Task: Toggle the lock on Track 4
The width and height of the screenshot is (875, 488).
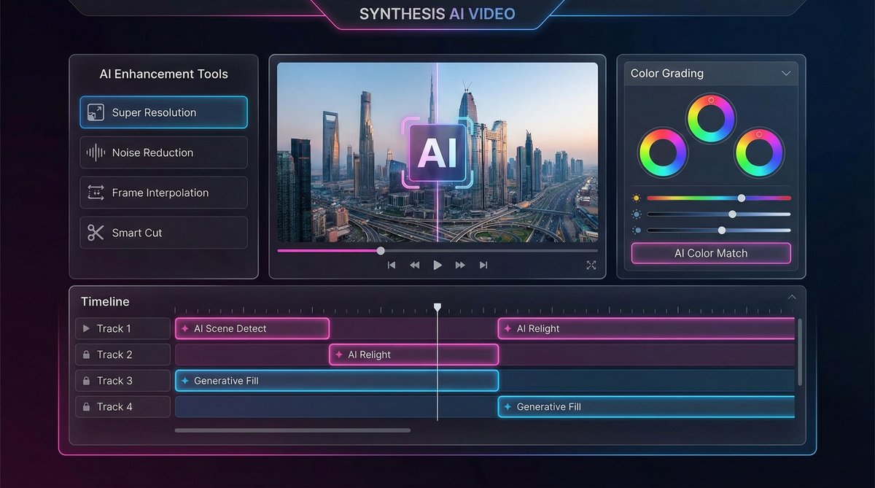Action: click(x=87, y=407)
